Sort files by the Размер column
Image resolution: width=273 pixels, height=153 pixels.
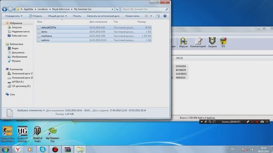click(x=142, y=22)
